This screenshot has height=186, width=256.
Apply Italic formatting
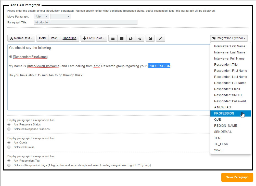pyautogui.click(x=54, y=38)
